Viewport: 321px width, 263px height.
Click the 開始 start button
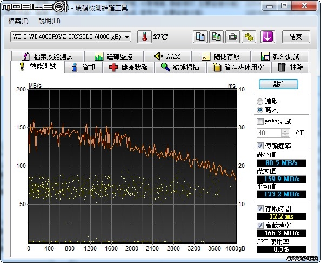click(278, 84)
